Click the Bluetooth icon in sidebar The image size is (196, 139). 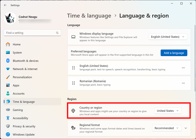tap(8, 61)
